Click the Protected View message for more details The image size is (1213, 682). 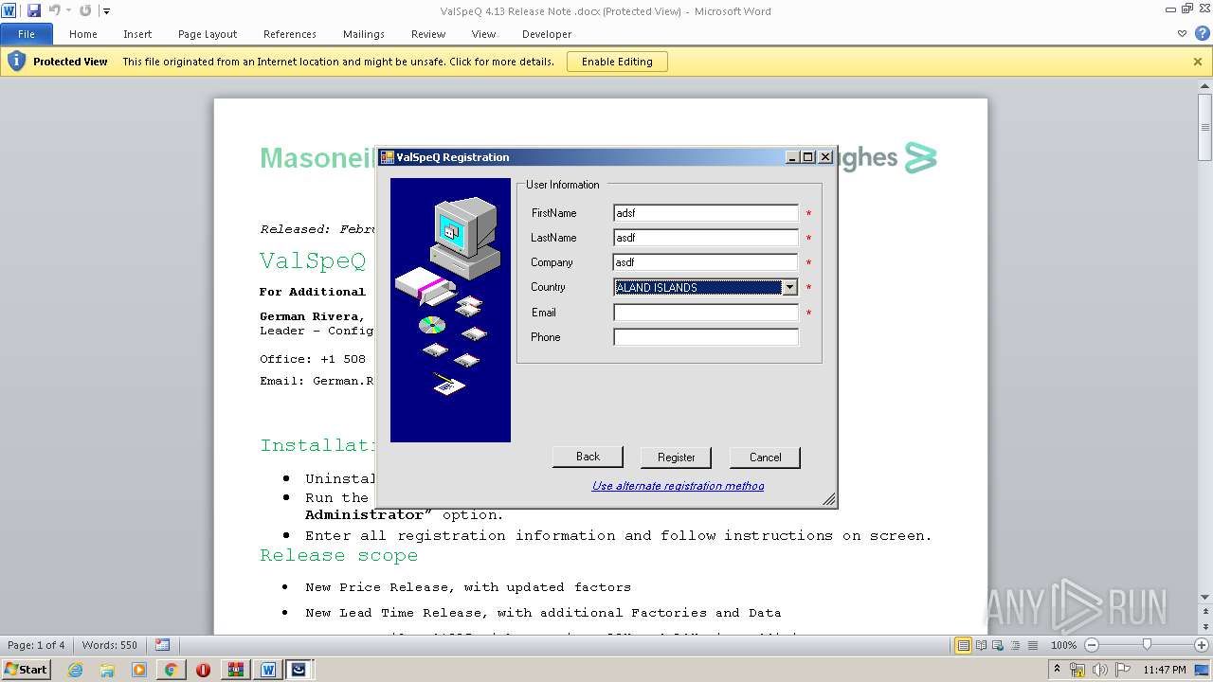coord(338,62)
